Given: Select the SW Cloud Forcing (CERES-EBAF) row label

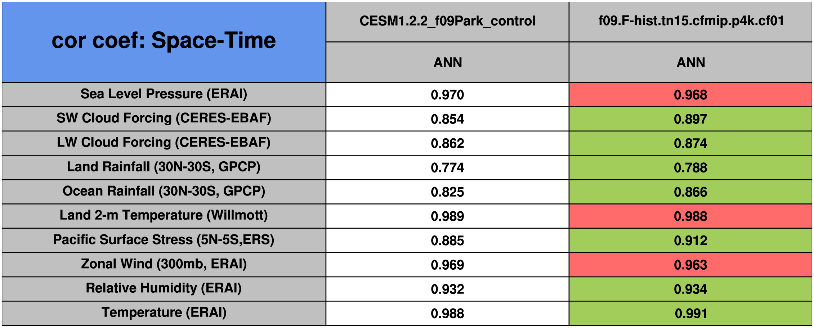Looking at the screenshot, I should pos(164,118).
